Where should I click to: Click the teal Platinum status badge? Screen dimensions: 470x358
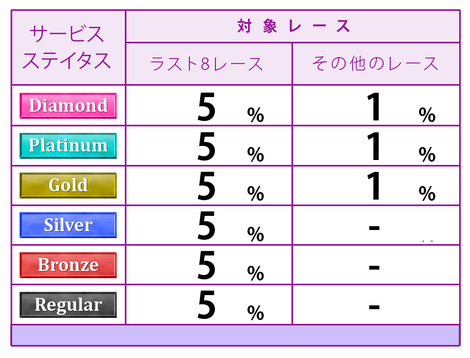click(68, 145)
